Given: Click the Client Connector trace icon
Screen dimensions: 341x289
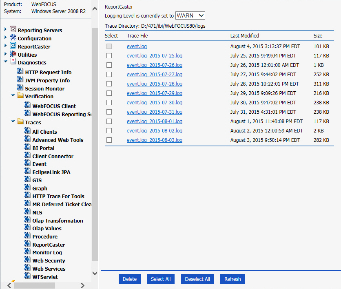Looking at the screenshot, I should (27, 155).
